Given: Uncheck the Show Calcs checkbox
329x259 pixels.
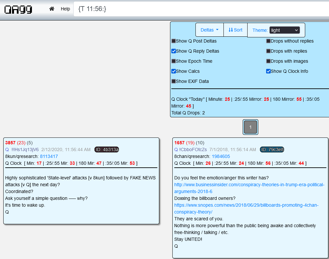Looking at the screenshot, I should tap(174, 71).
